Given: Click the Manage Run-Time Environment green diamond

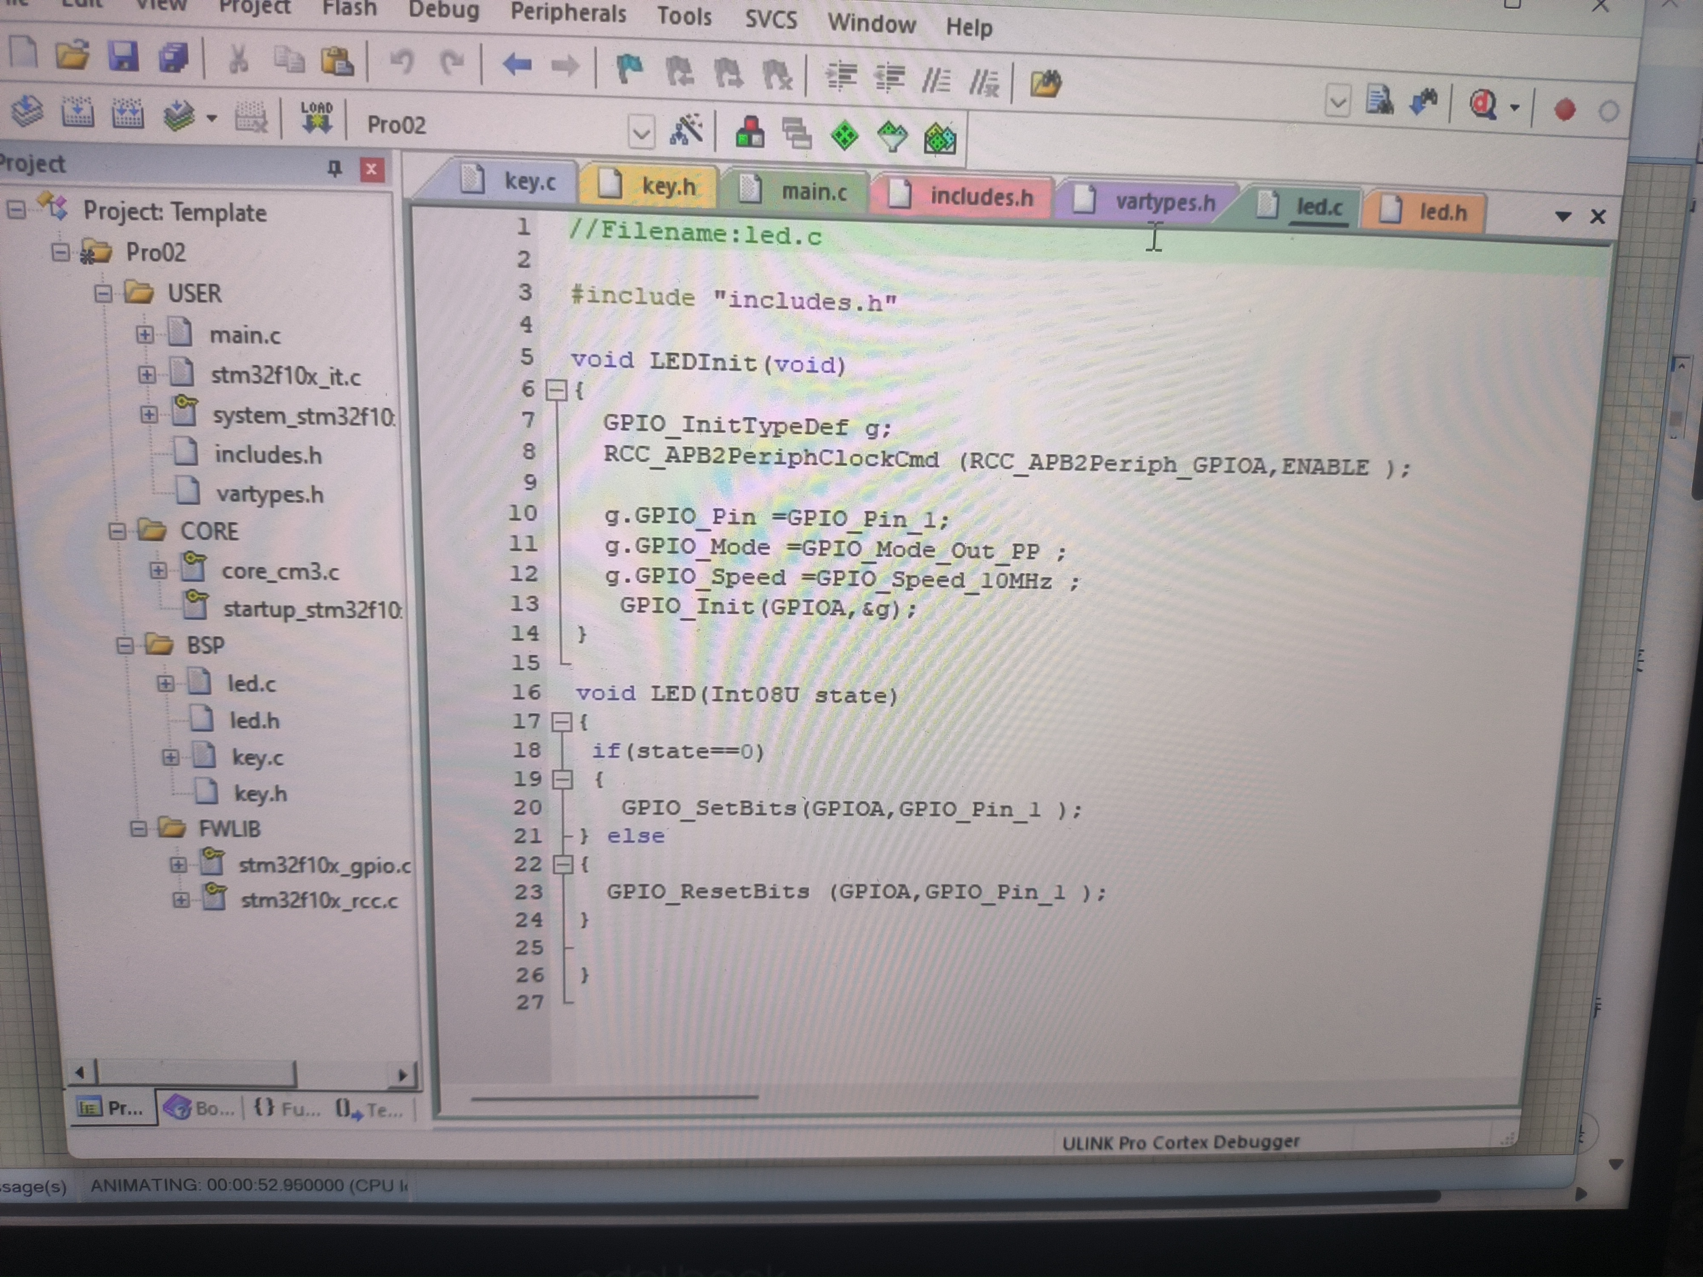Looking at the screenshot, I should [845, 136].
